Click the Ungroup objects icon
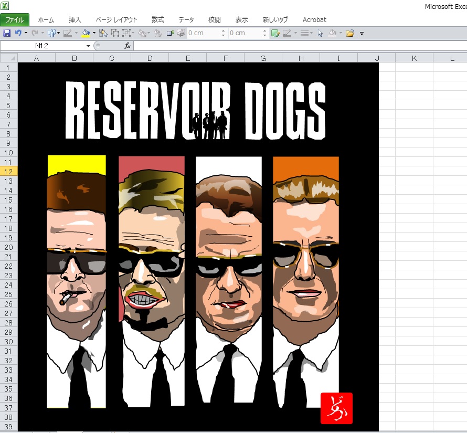The image size is (467, 433). (x=127, y=33)
